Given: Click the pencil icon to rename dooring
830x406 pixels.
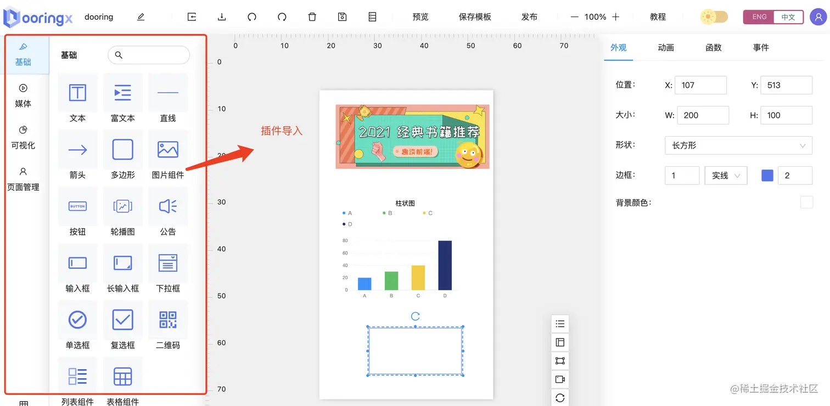Looking at the screenshot, I should click(141, 17).
